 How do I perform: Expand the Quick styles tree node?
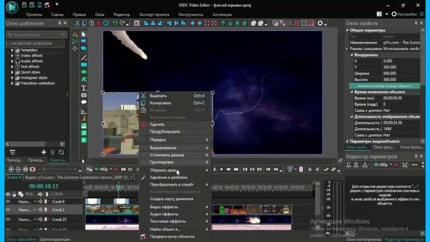point(12,72)
